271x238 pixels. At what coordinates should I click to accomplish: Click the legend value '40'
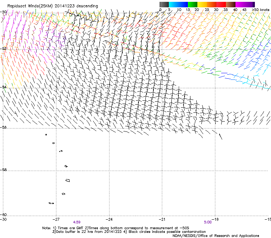pyautogui.click(x=235, y=10)
